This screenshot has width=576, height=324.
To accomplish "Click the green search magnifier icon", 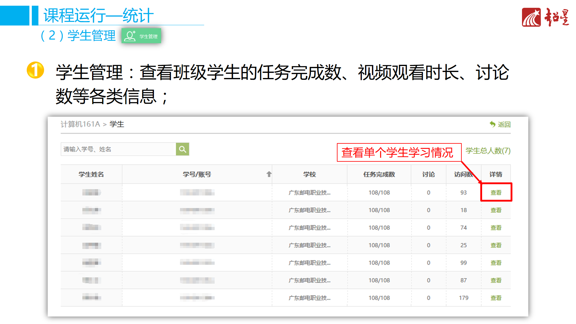I will coord(182,149).
